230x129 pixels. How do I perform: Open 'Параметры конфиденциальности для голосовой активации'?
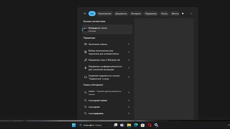coord(107,68)
